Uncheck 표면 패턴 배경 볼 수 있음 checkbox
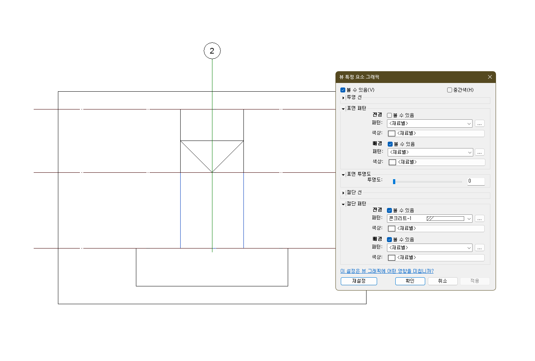Screen dimensions: 535x361 coord(390,144)
